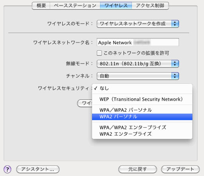
Task: Choose WPA2 エンタープライズ option
Action: (142, 134)
